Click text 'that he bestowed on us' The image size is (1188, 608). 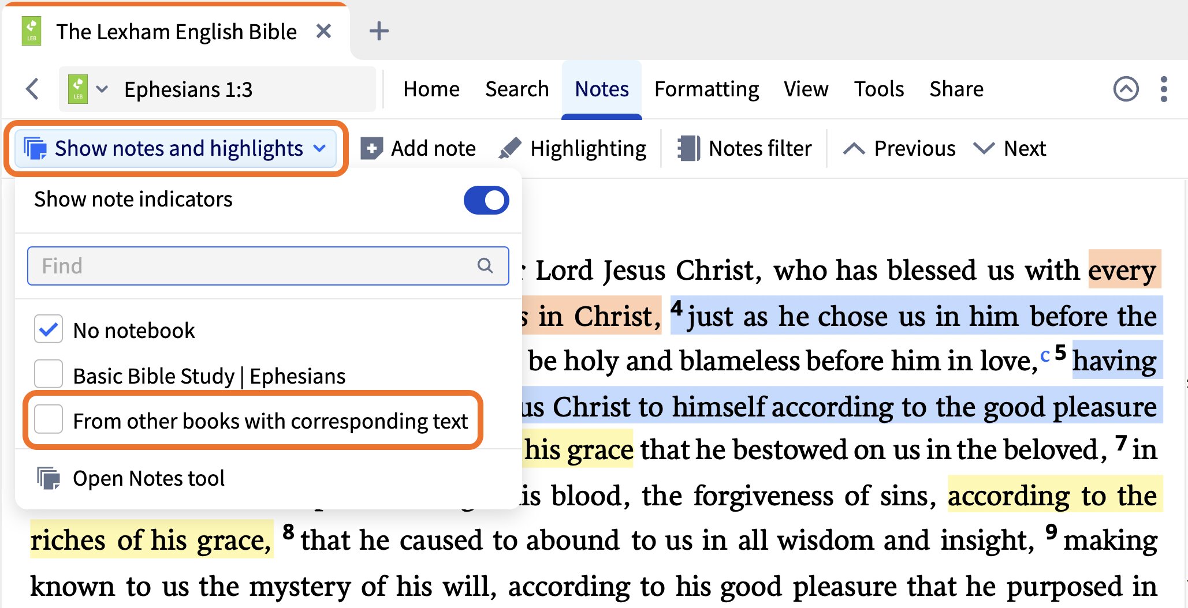click(x=780, y=449)
